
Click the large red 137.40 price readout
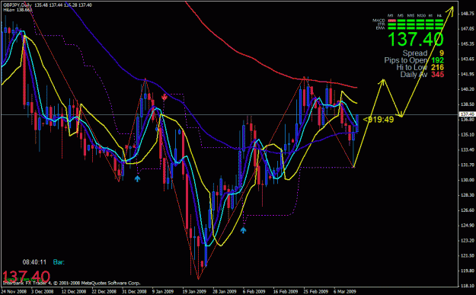coord(26,277)
